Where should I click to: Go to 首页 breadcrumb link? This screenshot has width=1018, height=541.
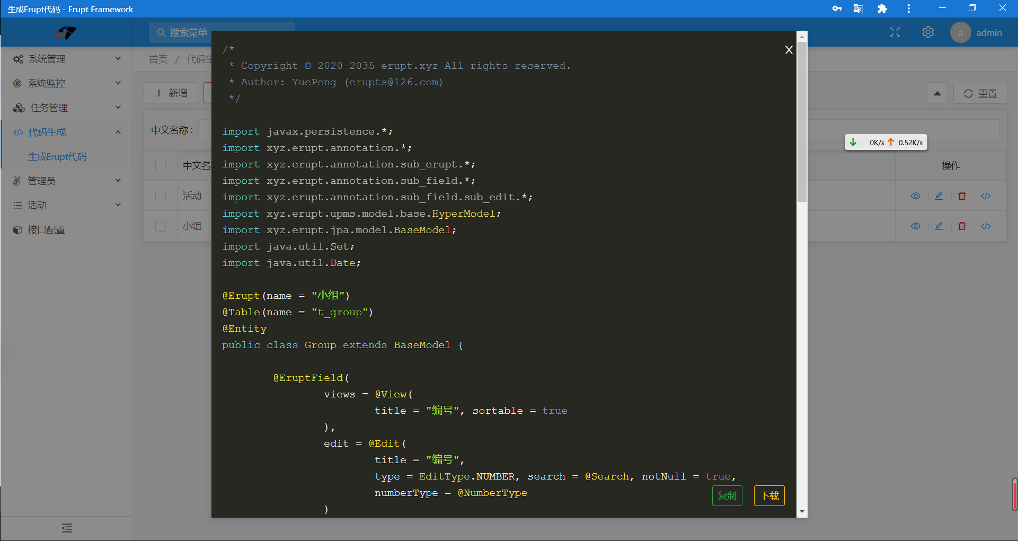coord(158,59)
